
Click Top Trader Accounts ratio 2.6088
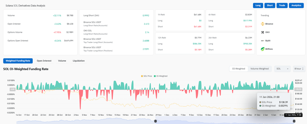click(146, 41)
